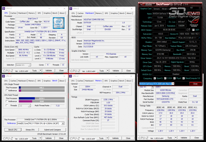Expand Tools dropdown arrow in the Mainboard window
This screenshot has height=142, width=206.
tap(108, 71)
